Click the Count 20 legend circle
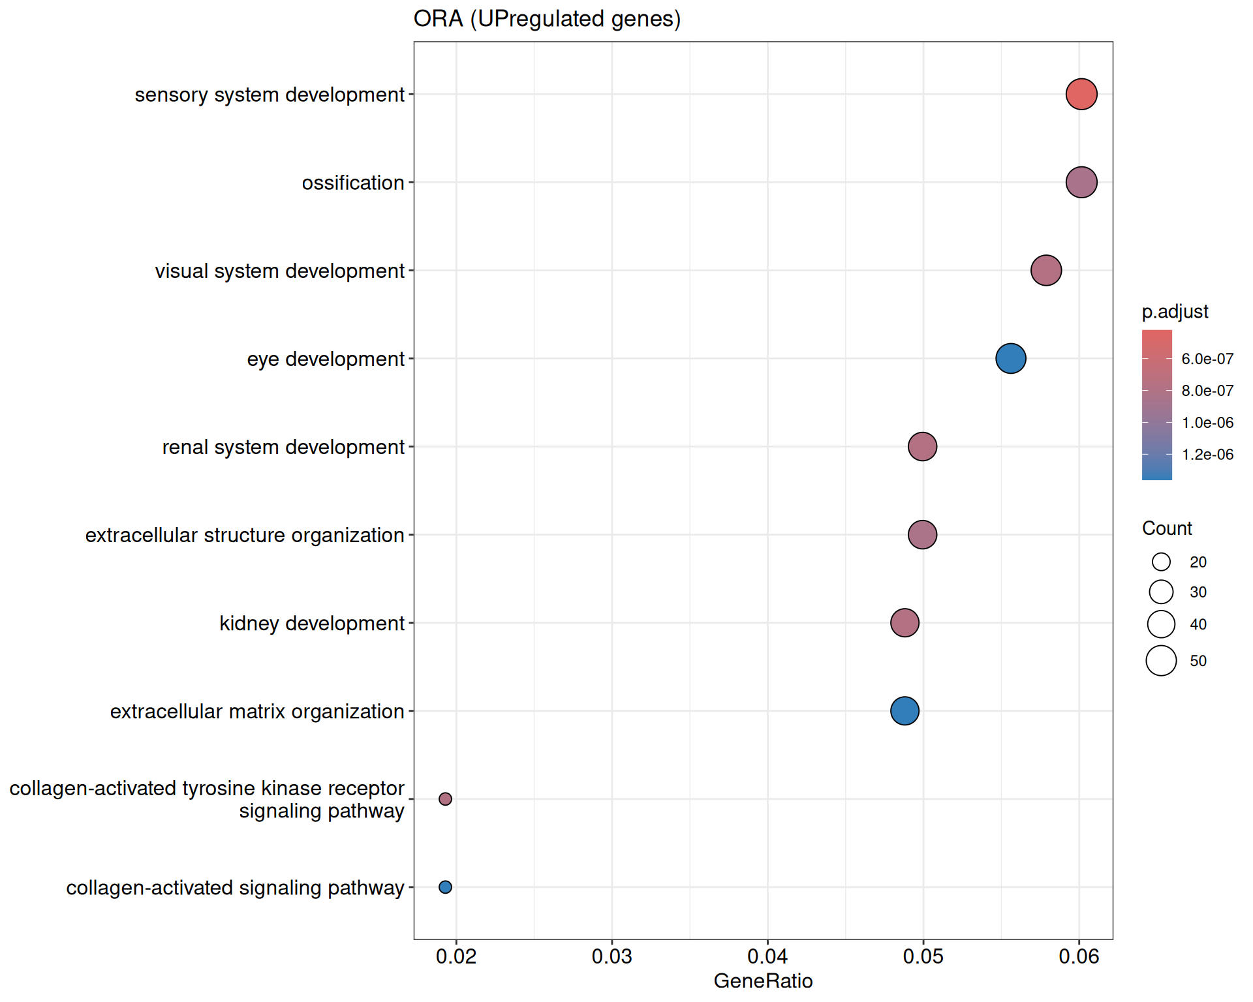The image size is (1253, 1002). [1161, 562]
